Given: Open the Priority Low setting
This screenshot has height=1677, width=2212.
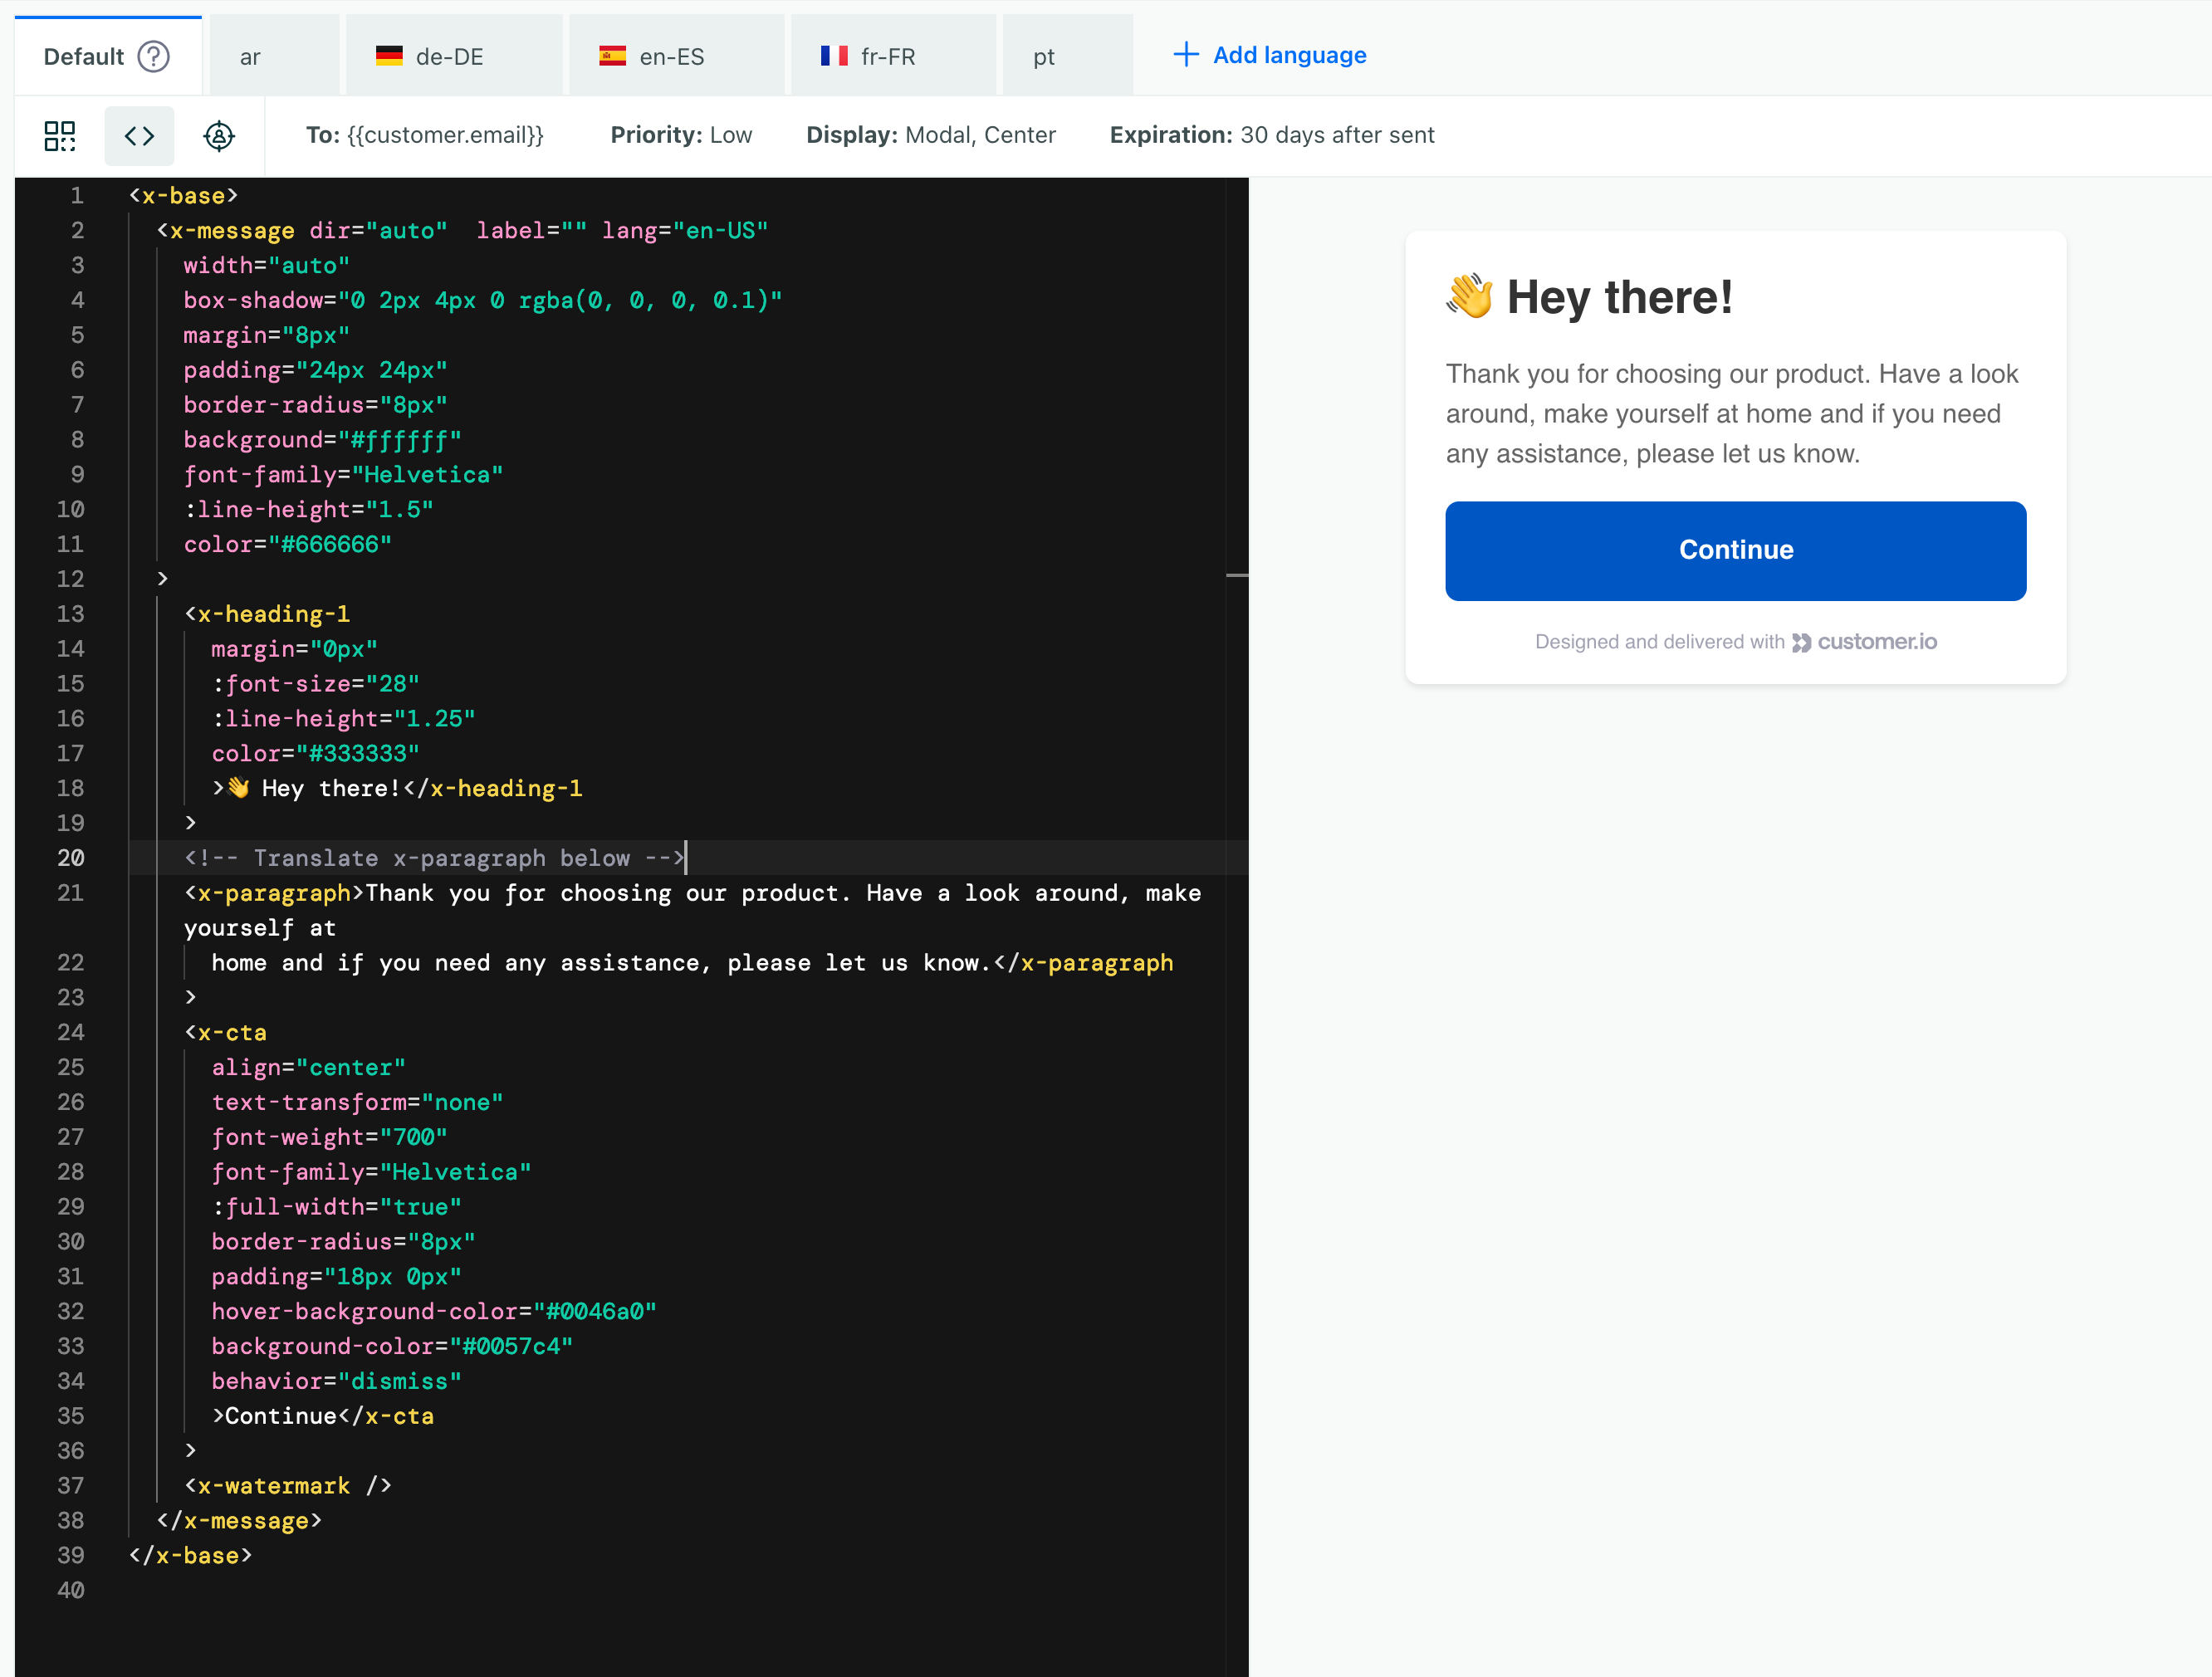Looking at the screenshot, I should 681,135.
